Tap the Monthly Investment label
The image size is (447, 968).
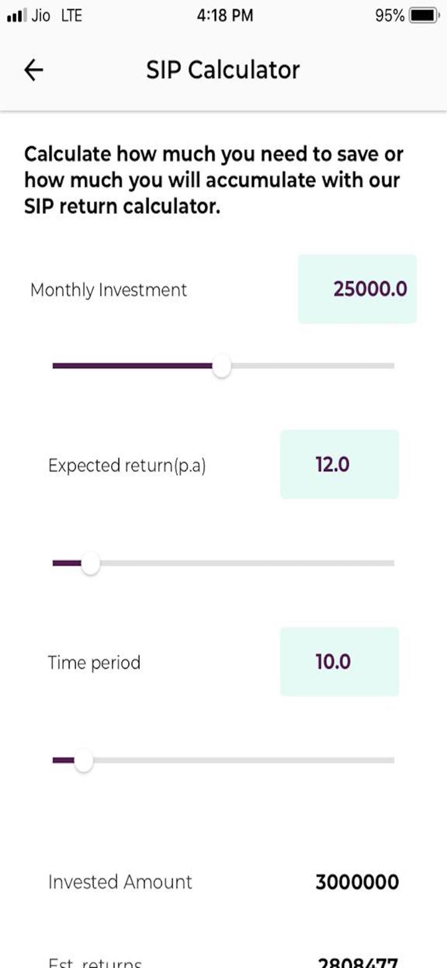pos(108,290)
